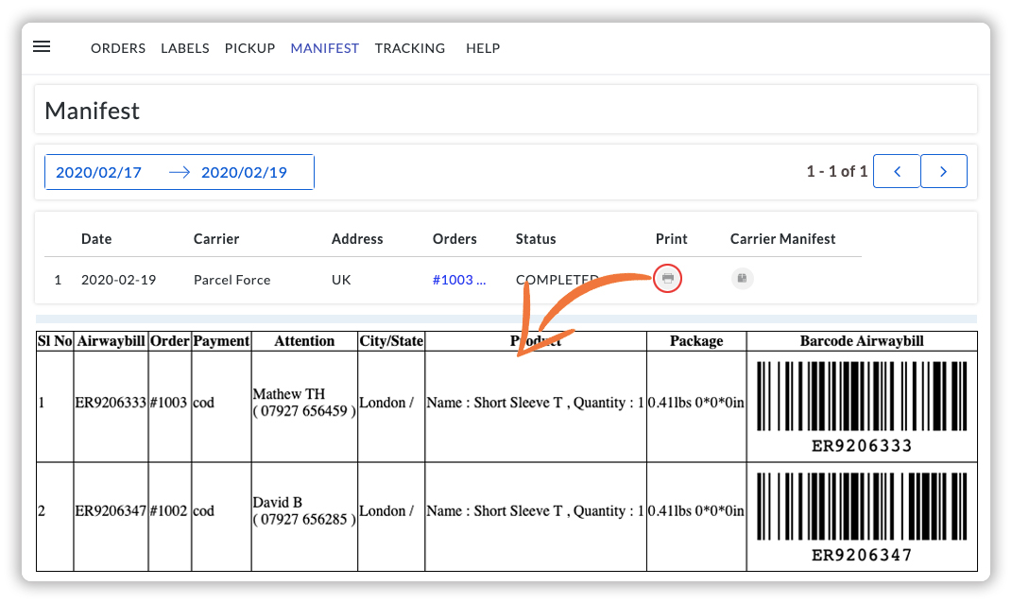Open the orders link #1003

coord(459,278)
